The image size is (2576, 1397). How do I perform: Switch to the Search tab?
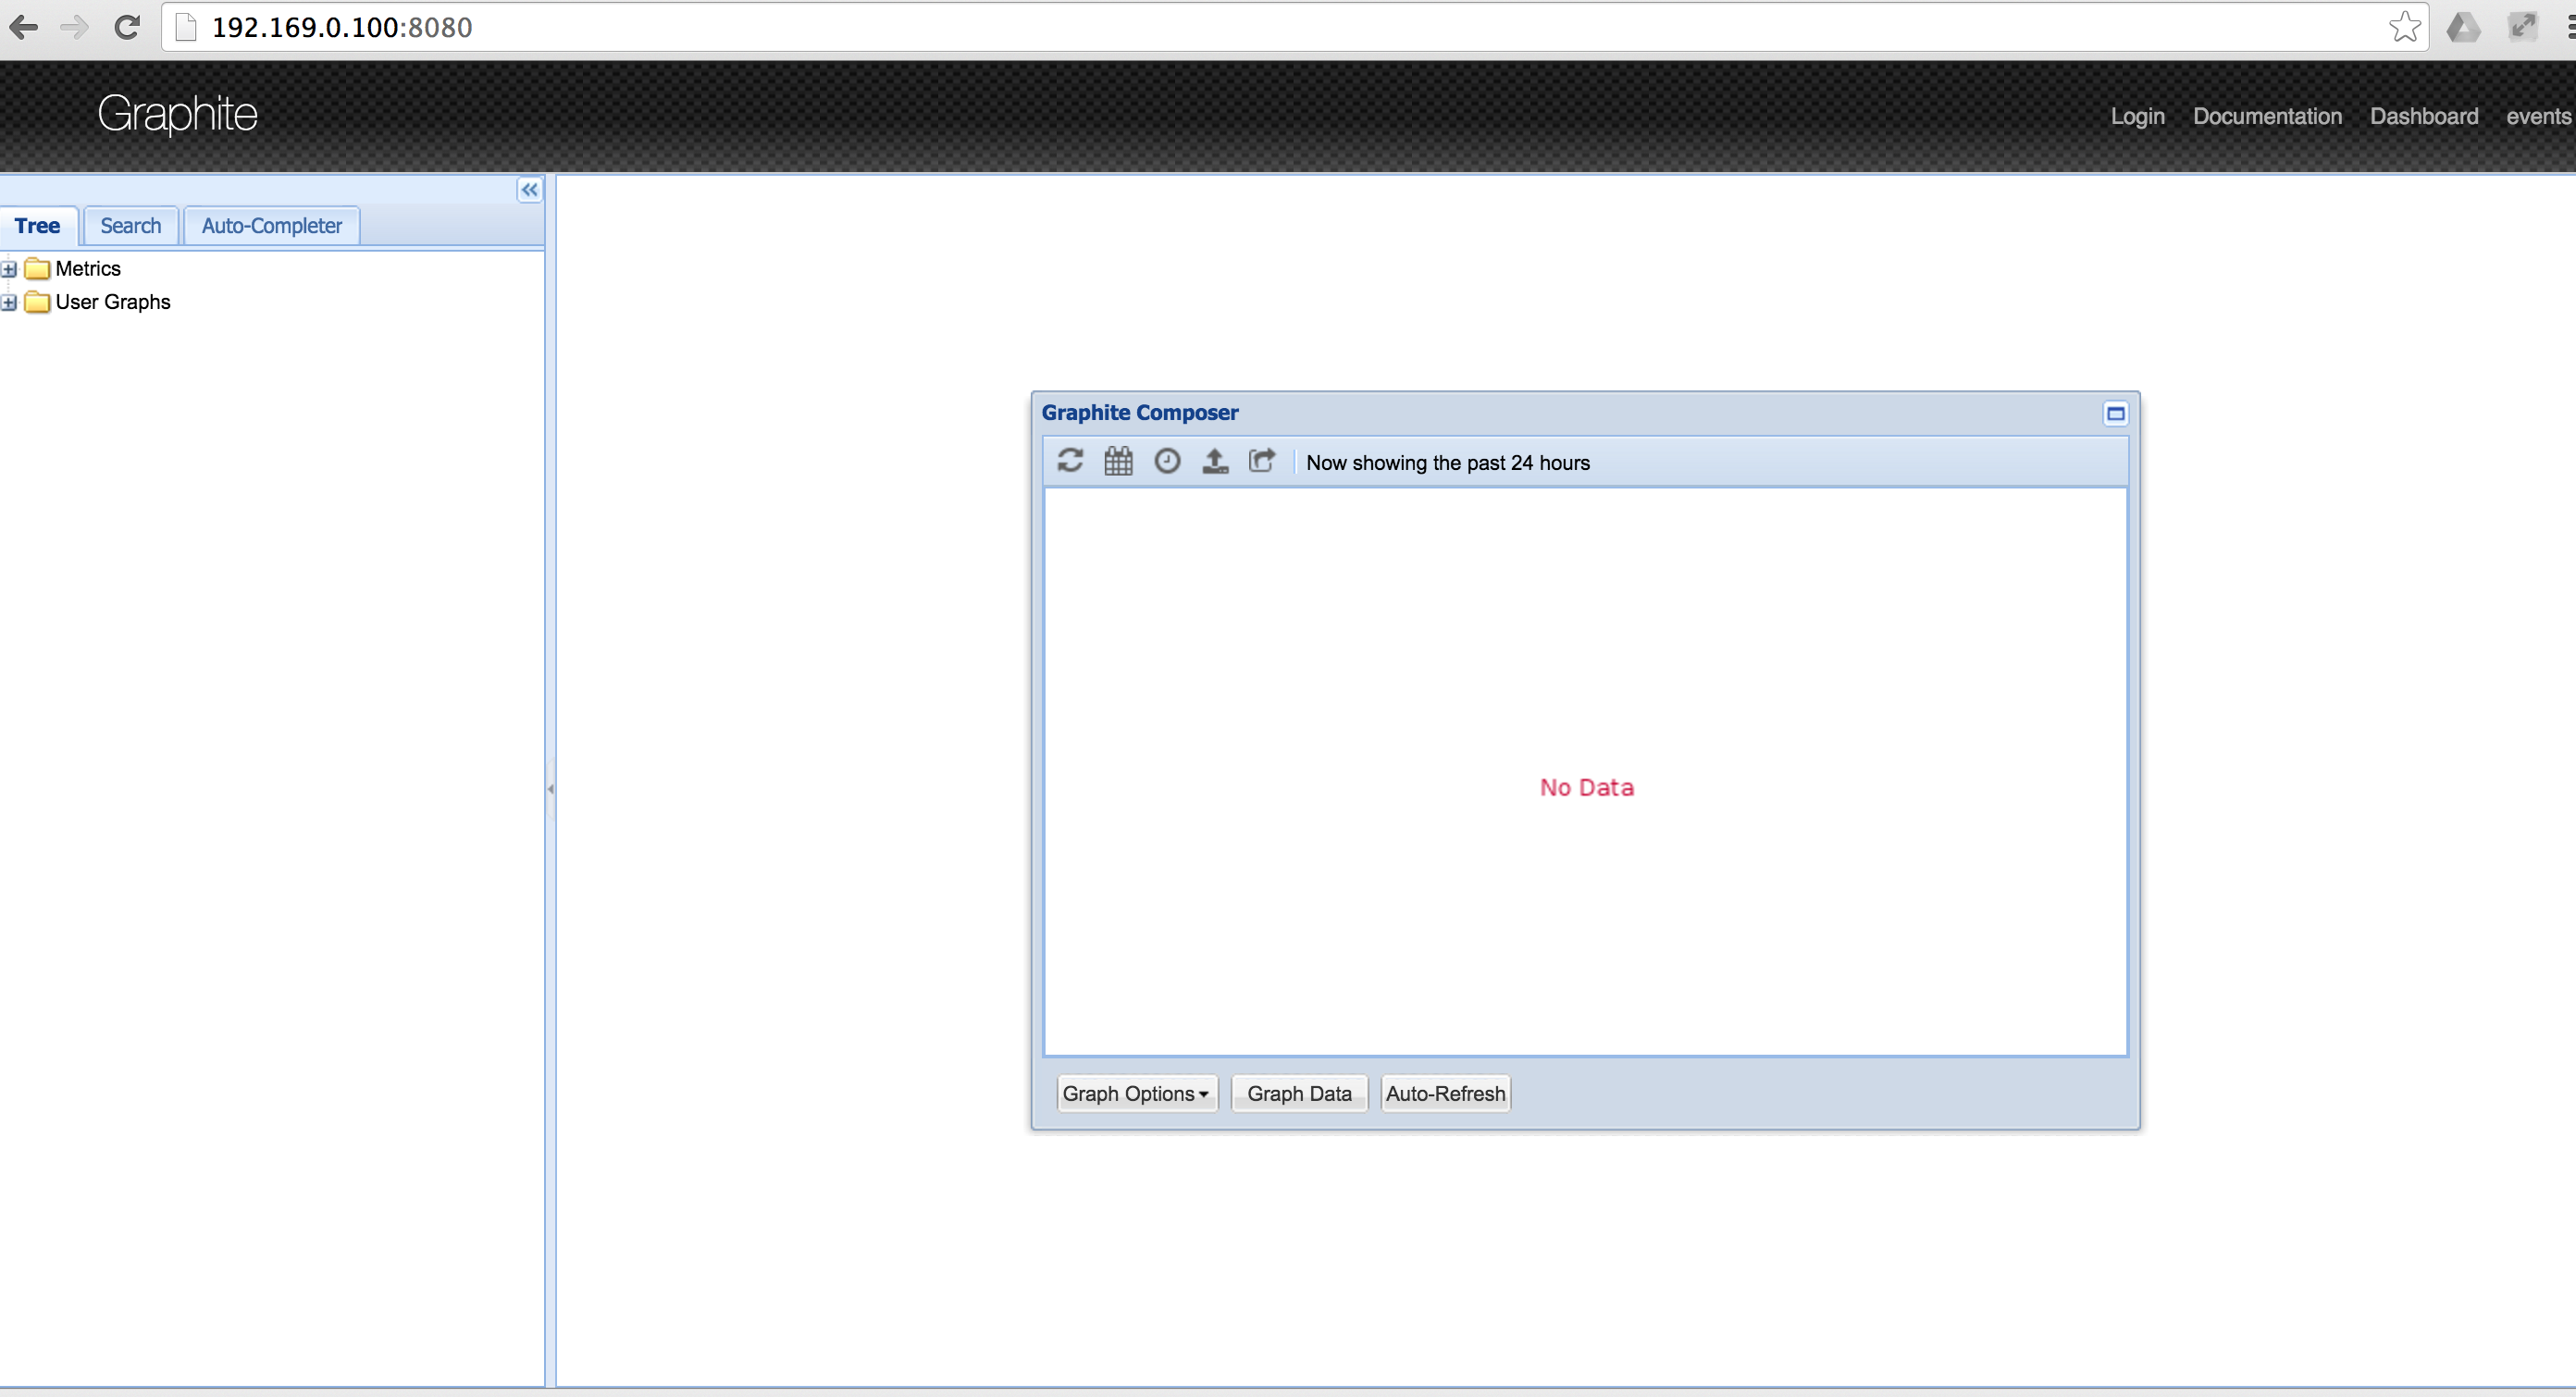[x=129, y=226]
